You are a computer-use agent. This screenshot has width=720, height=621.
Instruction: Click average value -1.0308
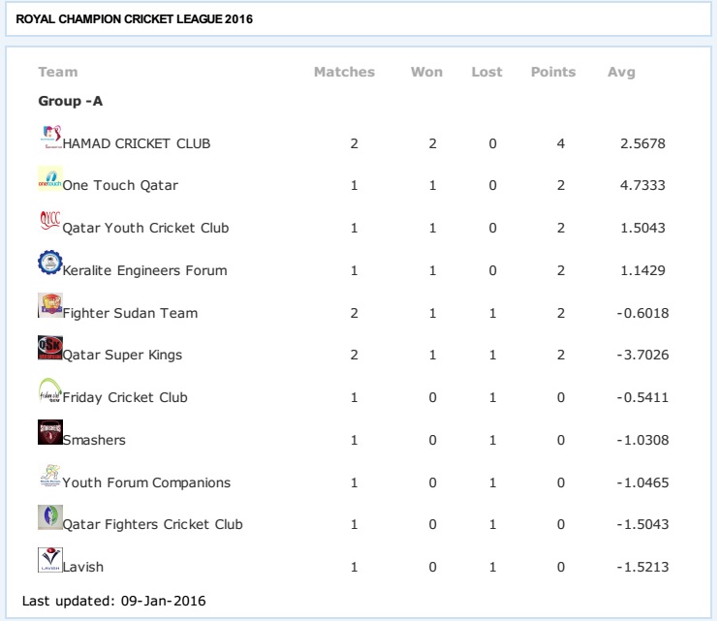(642, 440)
